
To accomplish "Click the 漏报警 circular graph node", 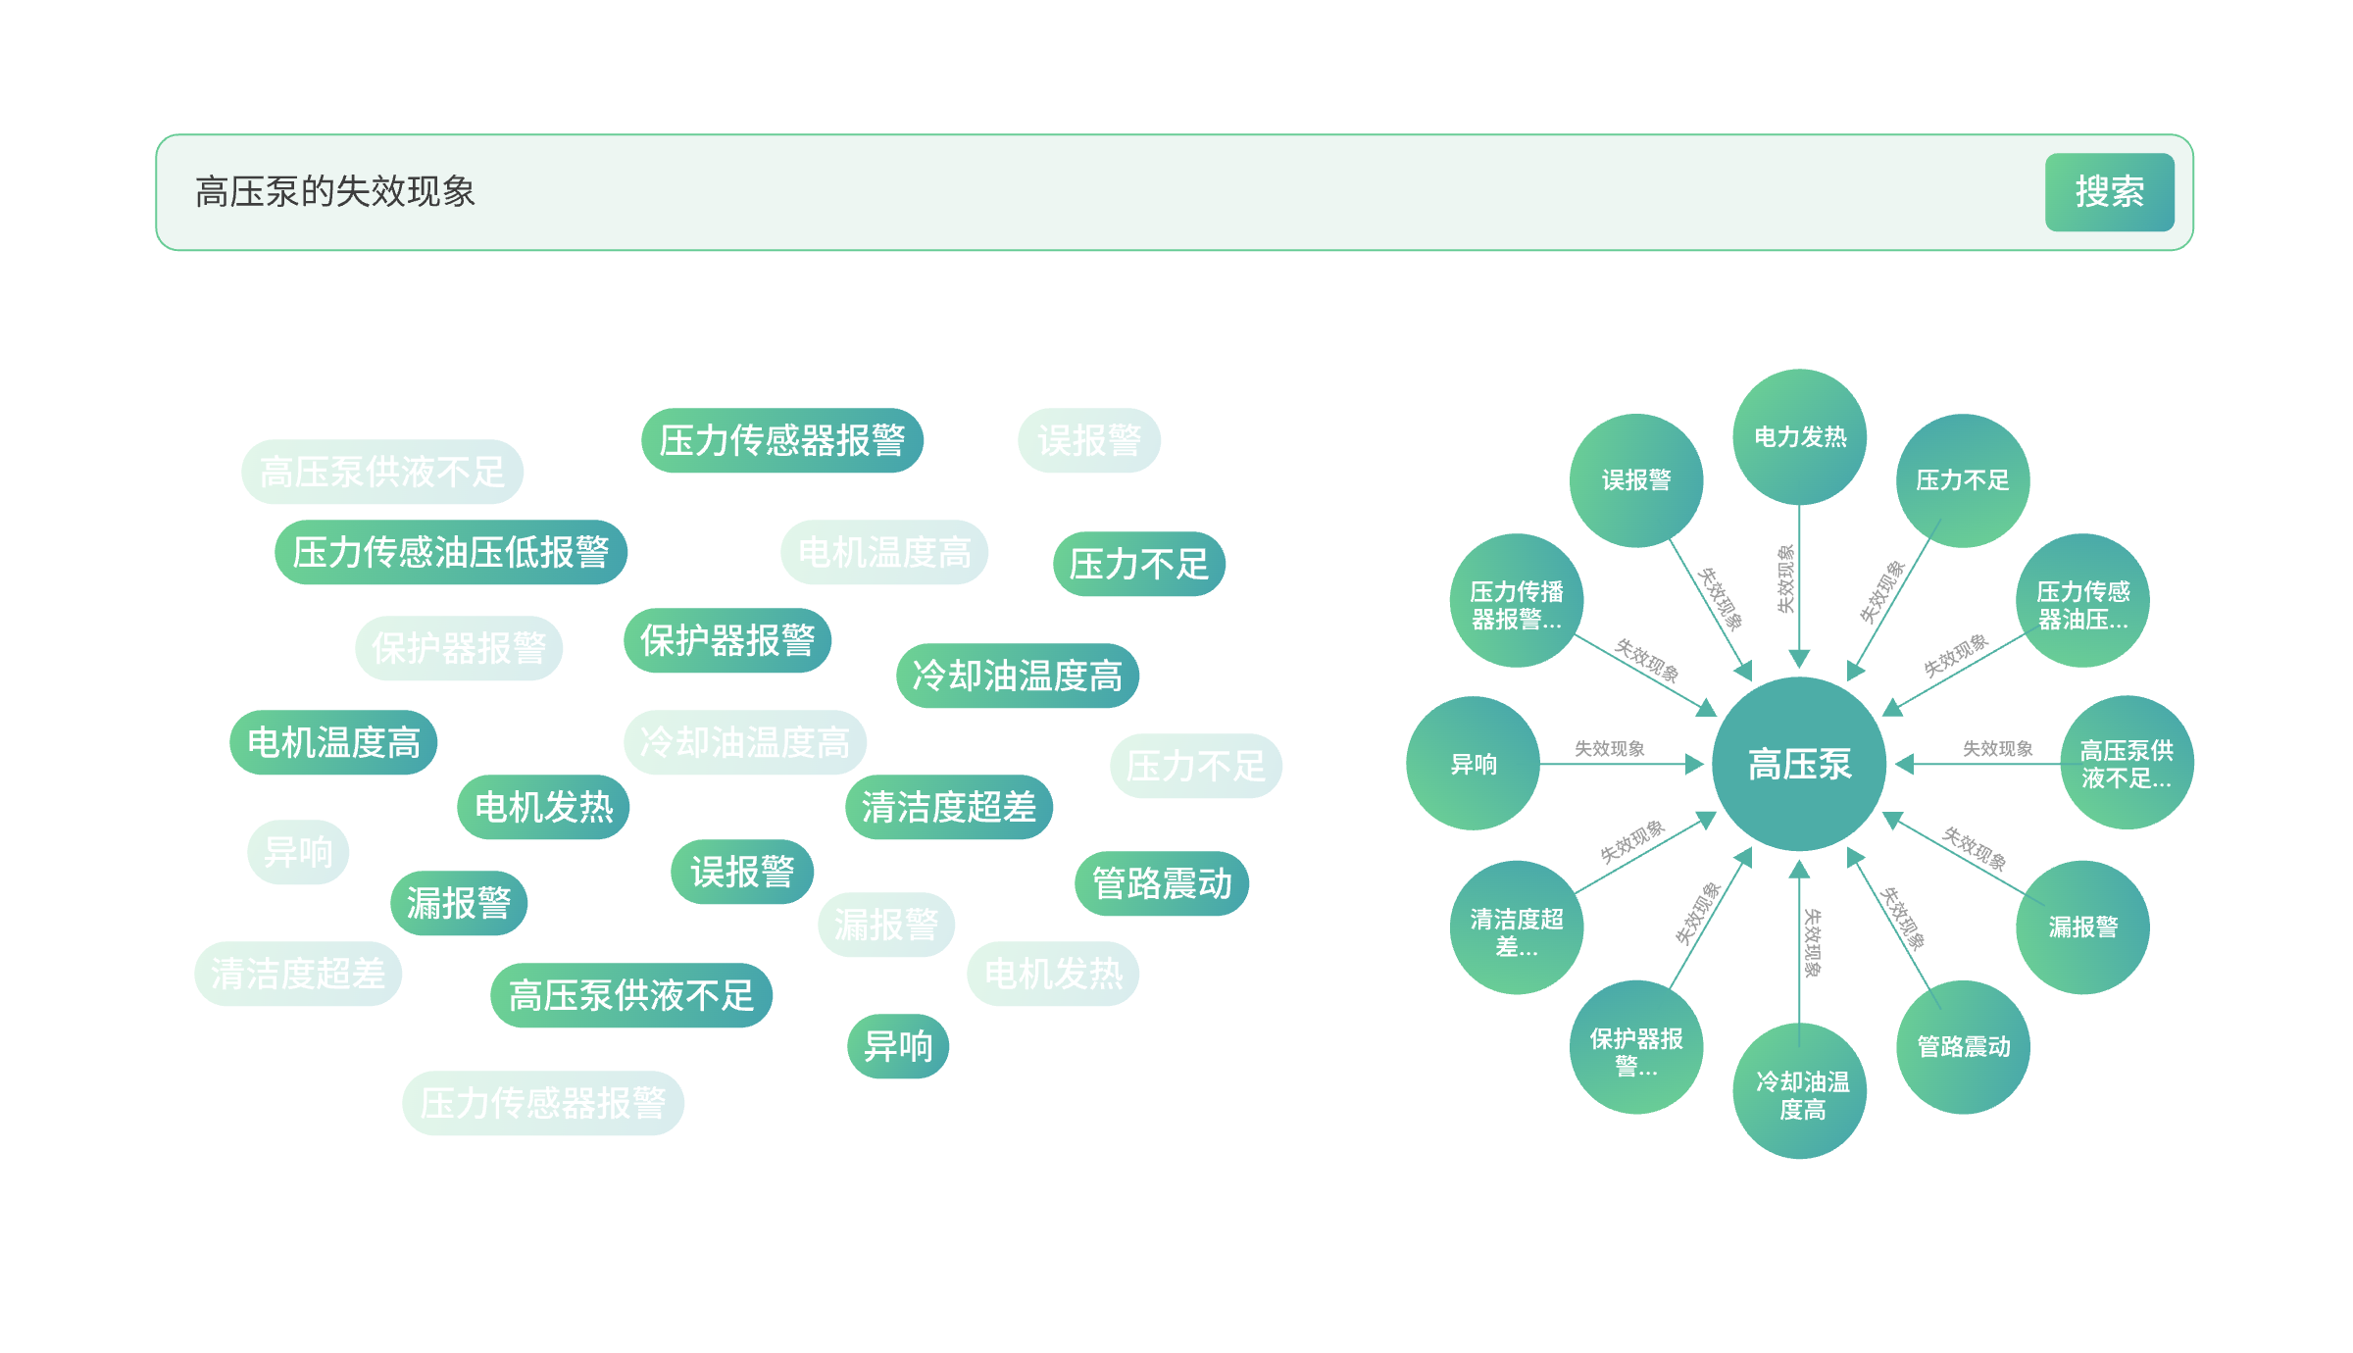I will 2082,927.
